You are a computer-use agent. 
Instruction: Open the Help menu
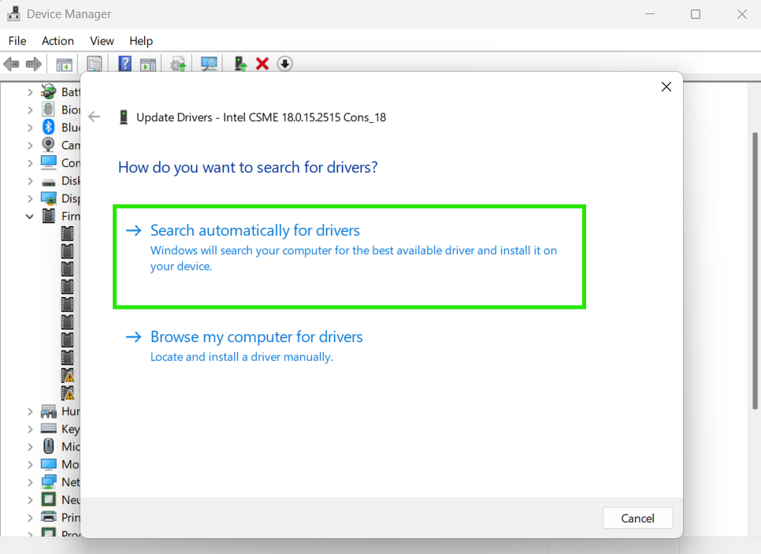(x=141, y=41)
